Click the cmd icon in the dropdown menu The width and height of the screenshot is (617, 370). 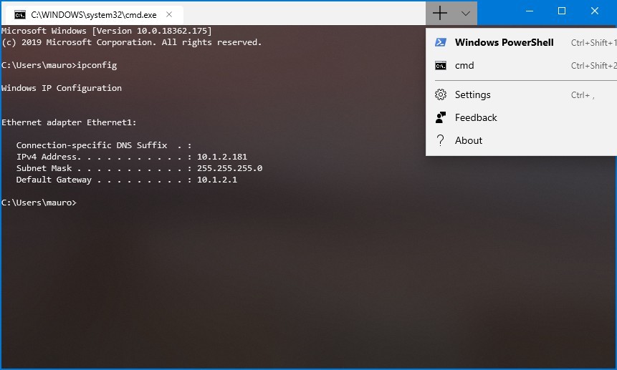click(440, 66)
